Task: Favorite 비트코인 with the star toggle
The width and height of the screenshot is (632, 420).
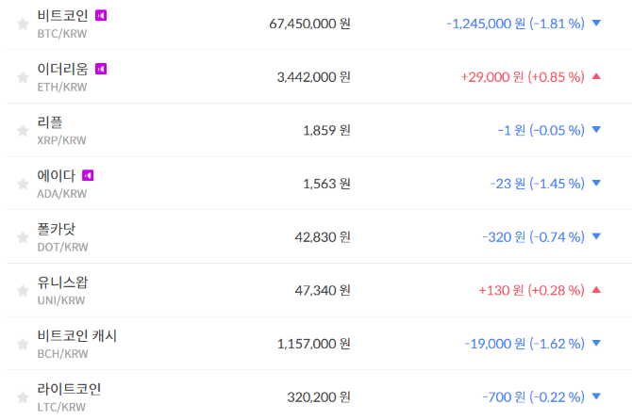Action: [23, 24]
